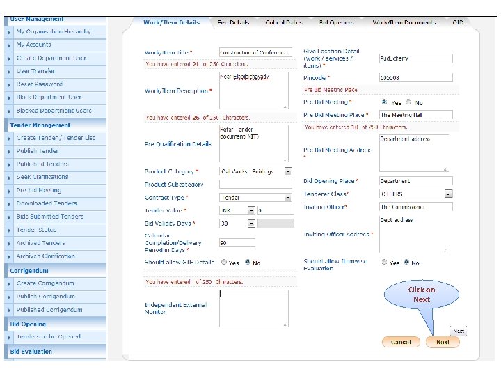
Task: Click bullet icon beside Reset Password
Action: pos(9,85)
